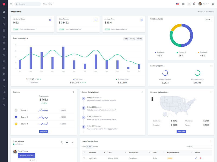The height and width of the screenshot is (162, 217).
Task: Open the entries count dropdown showing 5
Action: click(x=89, y=147)
